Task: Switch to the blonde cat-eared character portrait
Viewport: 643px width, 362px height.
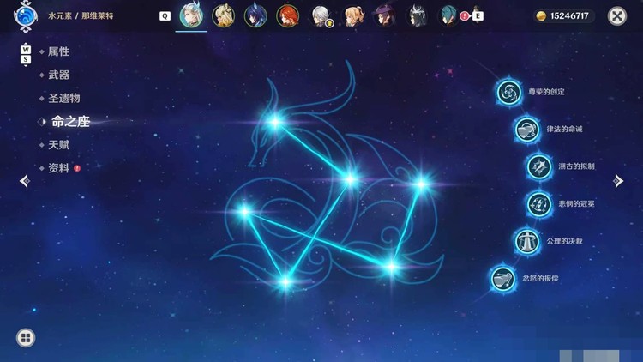Action: 224,16
